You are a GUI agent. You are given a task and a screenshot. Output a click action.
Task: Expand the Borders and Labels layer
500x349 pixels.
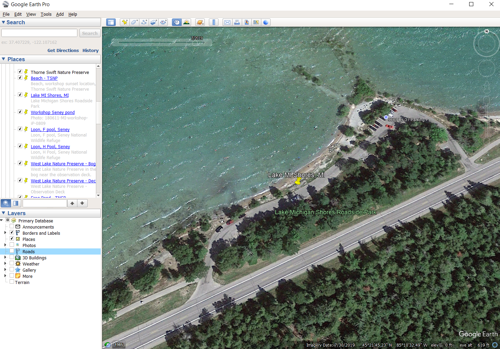tap(5, 233)
